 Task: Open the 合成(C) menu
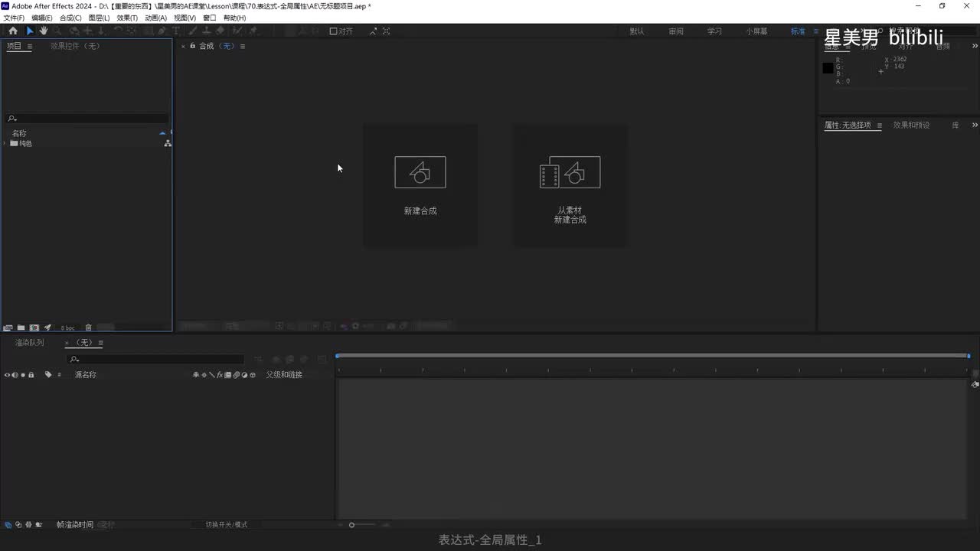coord(70,18)
